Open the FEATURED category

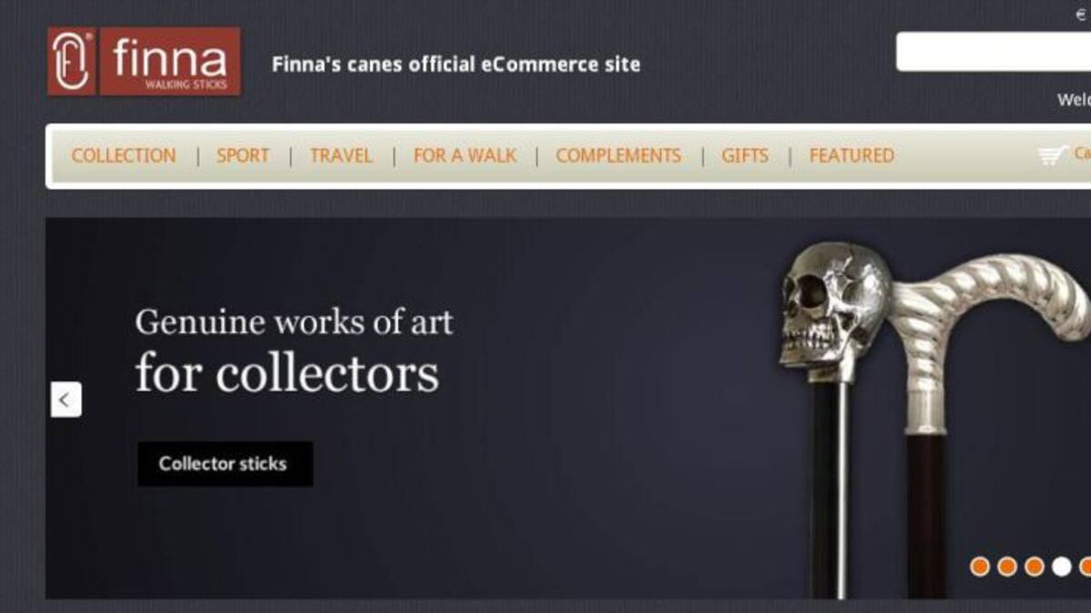pos(852,156)
